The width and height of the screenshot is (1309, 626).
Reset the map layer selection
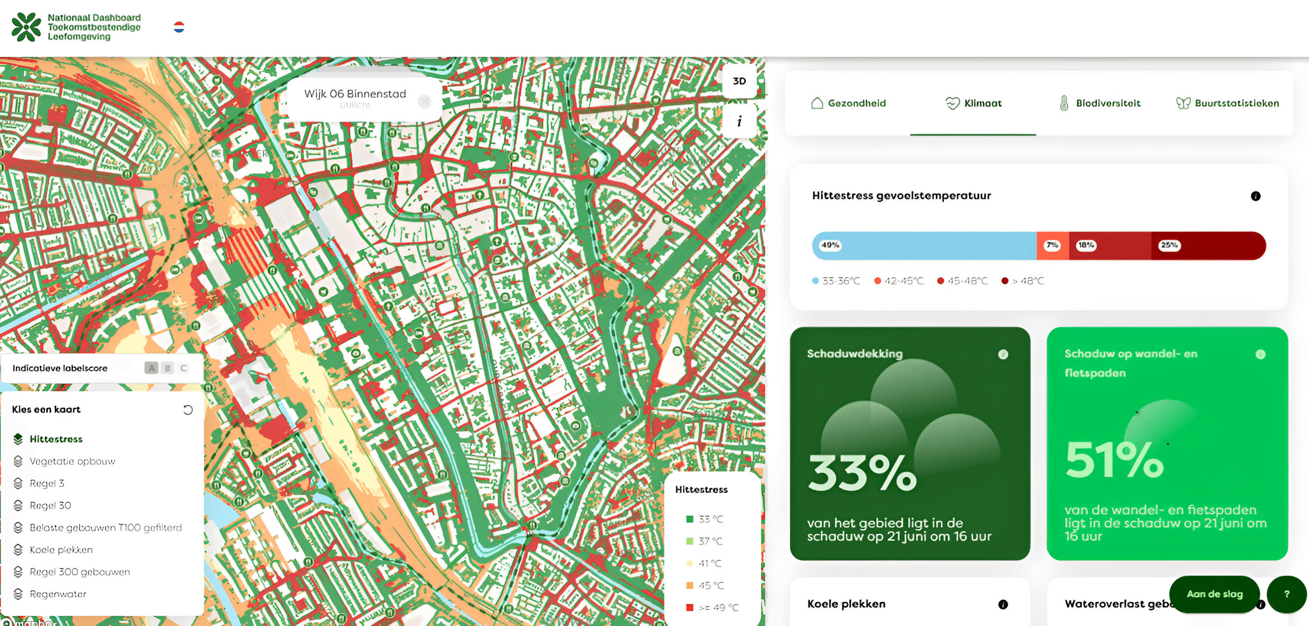pos(187,410)
